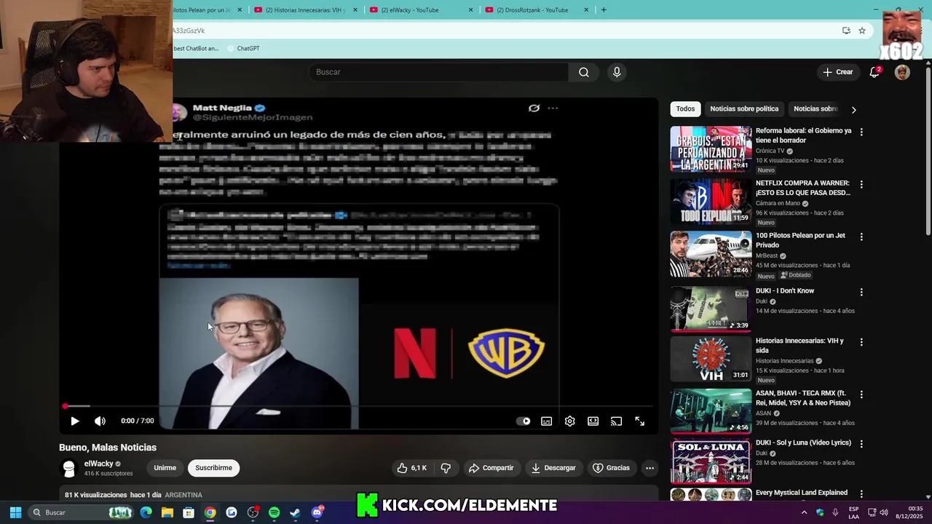Open options for Historias Innecesarias video

point(861,342)
